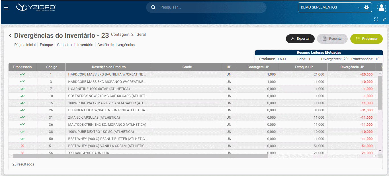
Task: Navigate to Estoque breadcrumb
Action: (x=46, y=45)
